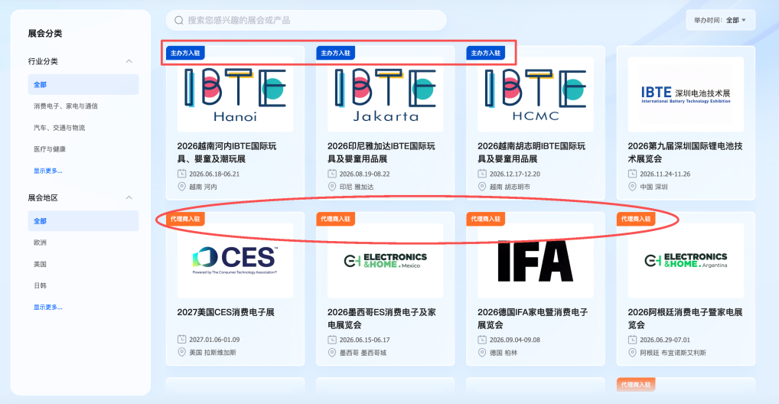Select 汽车、交通与物流 category
This screenshot has height=404, width=779.
click(x=59, y=128)
